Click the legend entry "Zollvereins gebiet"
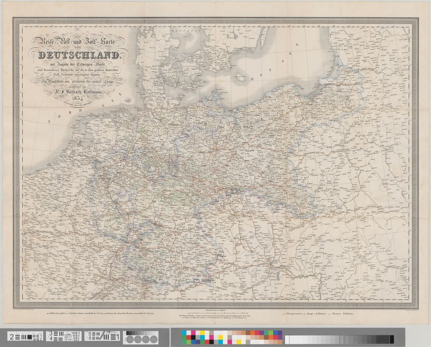The height and width of the screenshot is (347, 431). tap(57, 313)
